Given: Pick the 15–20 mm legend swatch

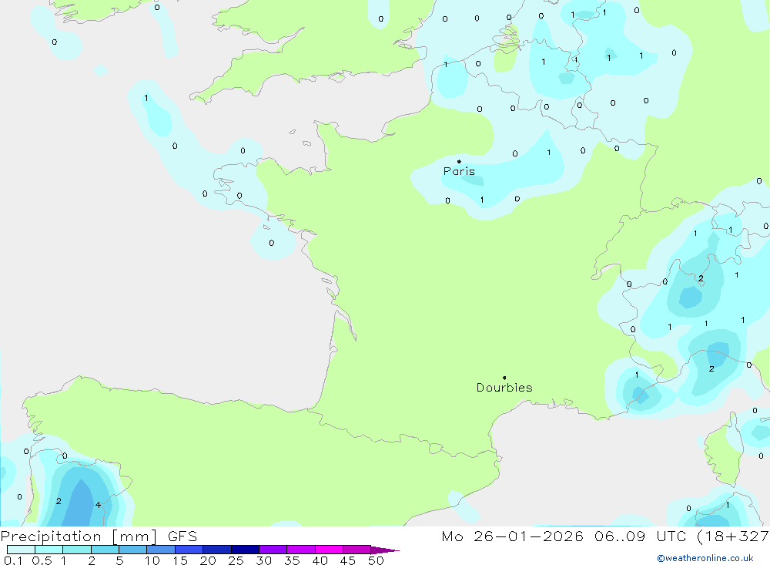Looking at the screenshot, I should [189, 550].
